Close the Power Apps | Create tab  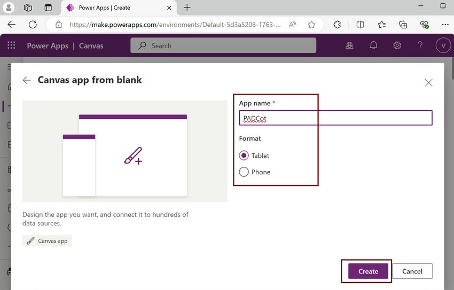[x=169, y=8]
